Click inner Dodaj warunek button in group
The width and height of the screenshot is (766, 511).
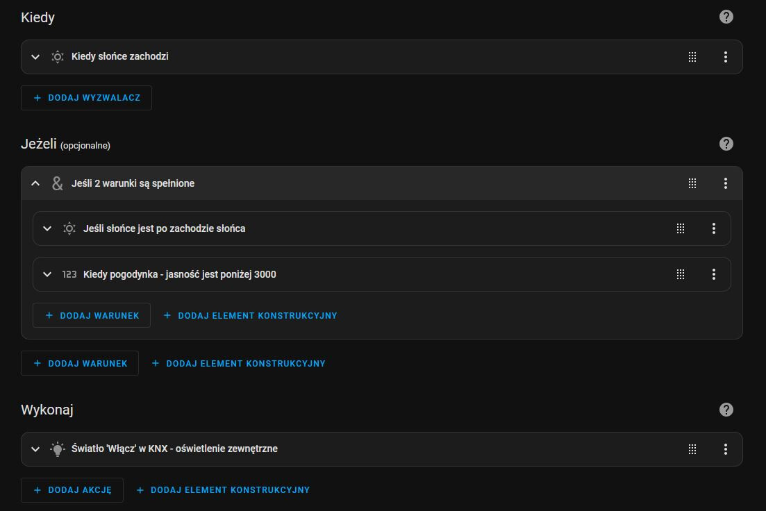[92, 315]
